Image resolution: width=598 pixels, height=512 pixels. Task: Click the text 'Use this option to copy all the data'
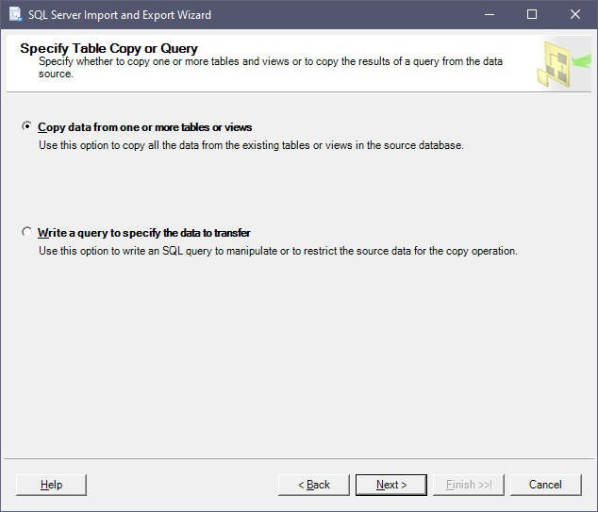coord(251,145)
